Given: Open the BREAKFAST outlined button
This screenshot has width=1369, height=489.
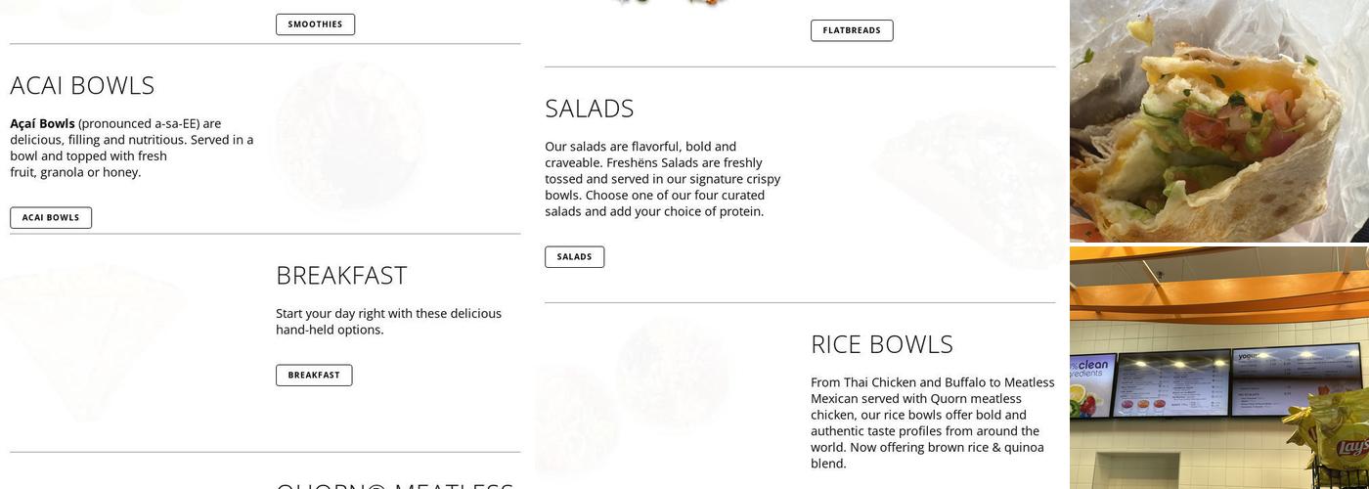Looking at the screenshot, I should pyautogui.click(x=314, y=376).
